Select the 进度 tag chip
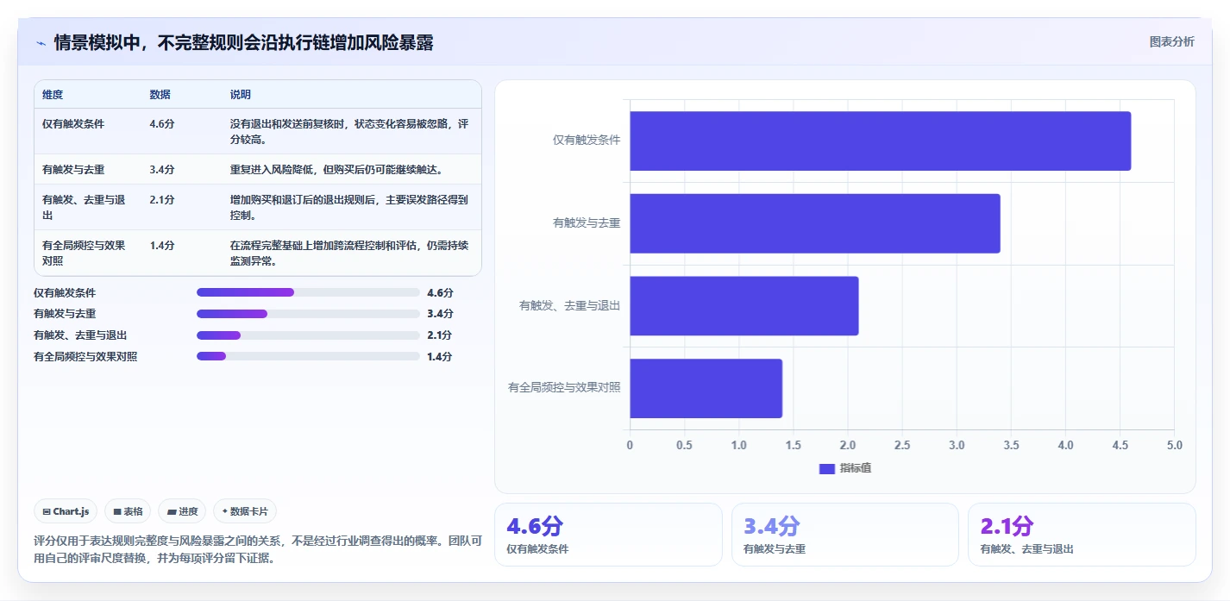Image resolution: width=1230 pixels, height=601 pixels. click(x=182, y=511)
